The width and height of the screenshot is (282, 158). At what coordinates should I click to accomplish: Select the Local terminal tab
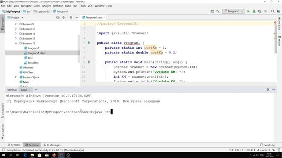point(24,90)
